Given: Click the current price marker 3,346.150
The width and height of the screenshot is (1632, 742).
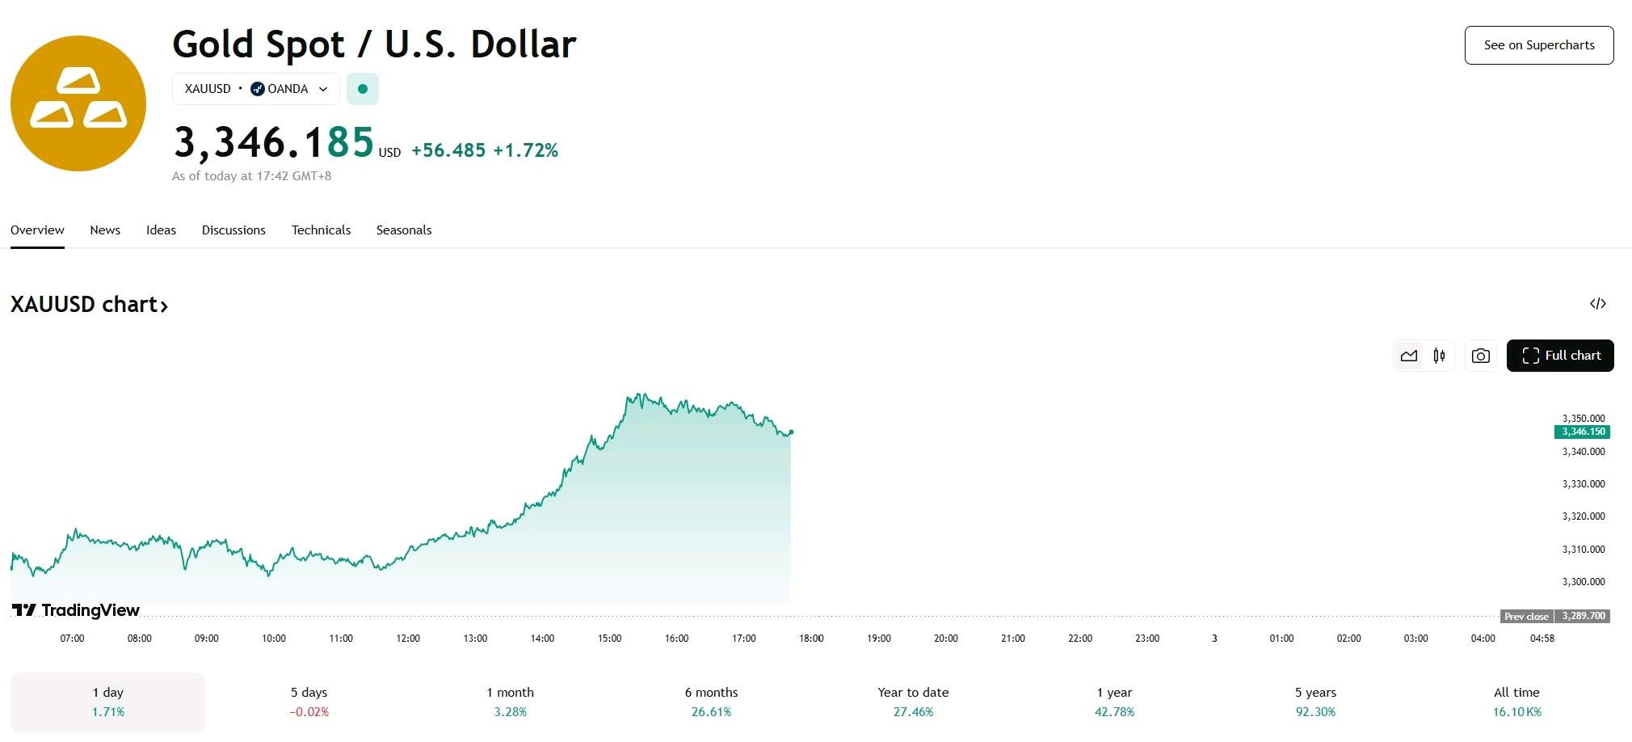Looking at the screenshot, I should click(x=1582, y=432).
